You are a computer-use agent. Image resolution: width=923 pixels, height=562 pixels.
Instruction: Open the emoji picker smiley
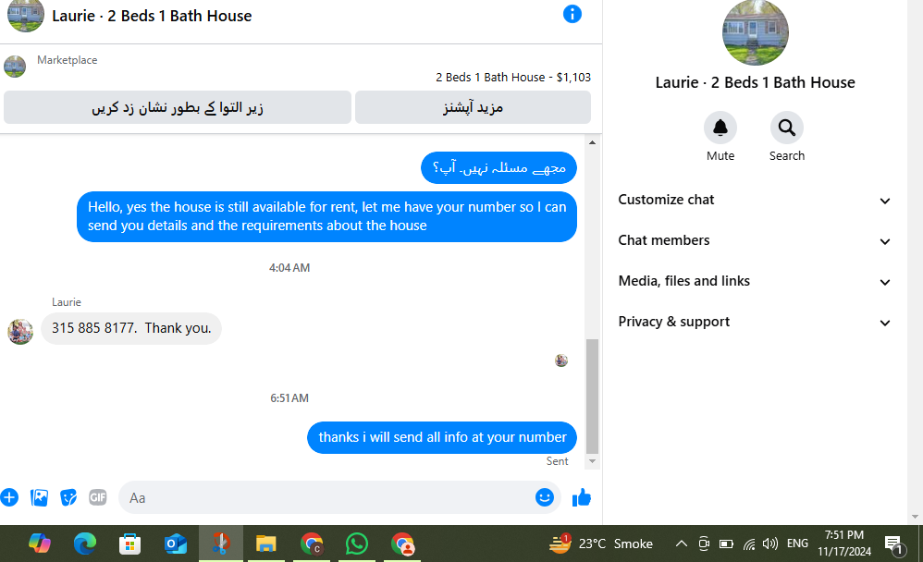(545, 497)
